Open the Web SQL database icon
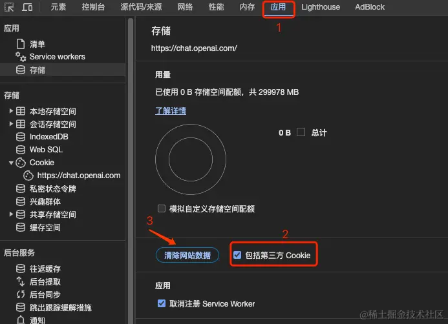The image size is (448, 324). (21, 150)
